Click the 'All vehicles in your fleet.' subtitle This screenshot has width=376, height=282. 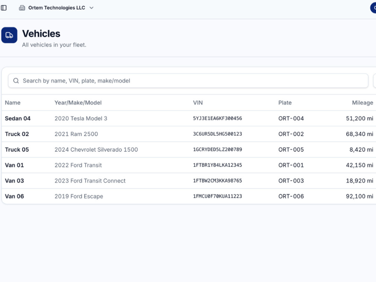point(54,45)
